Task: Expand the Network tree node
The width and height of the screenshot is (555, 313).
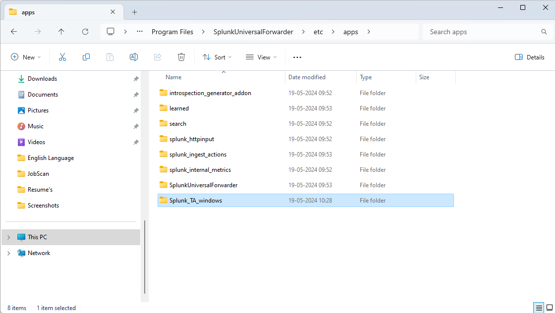Action: click(9, 253)
